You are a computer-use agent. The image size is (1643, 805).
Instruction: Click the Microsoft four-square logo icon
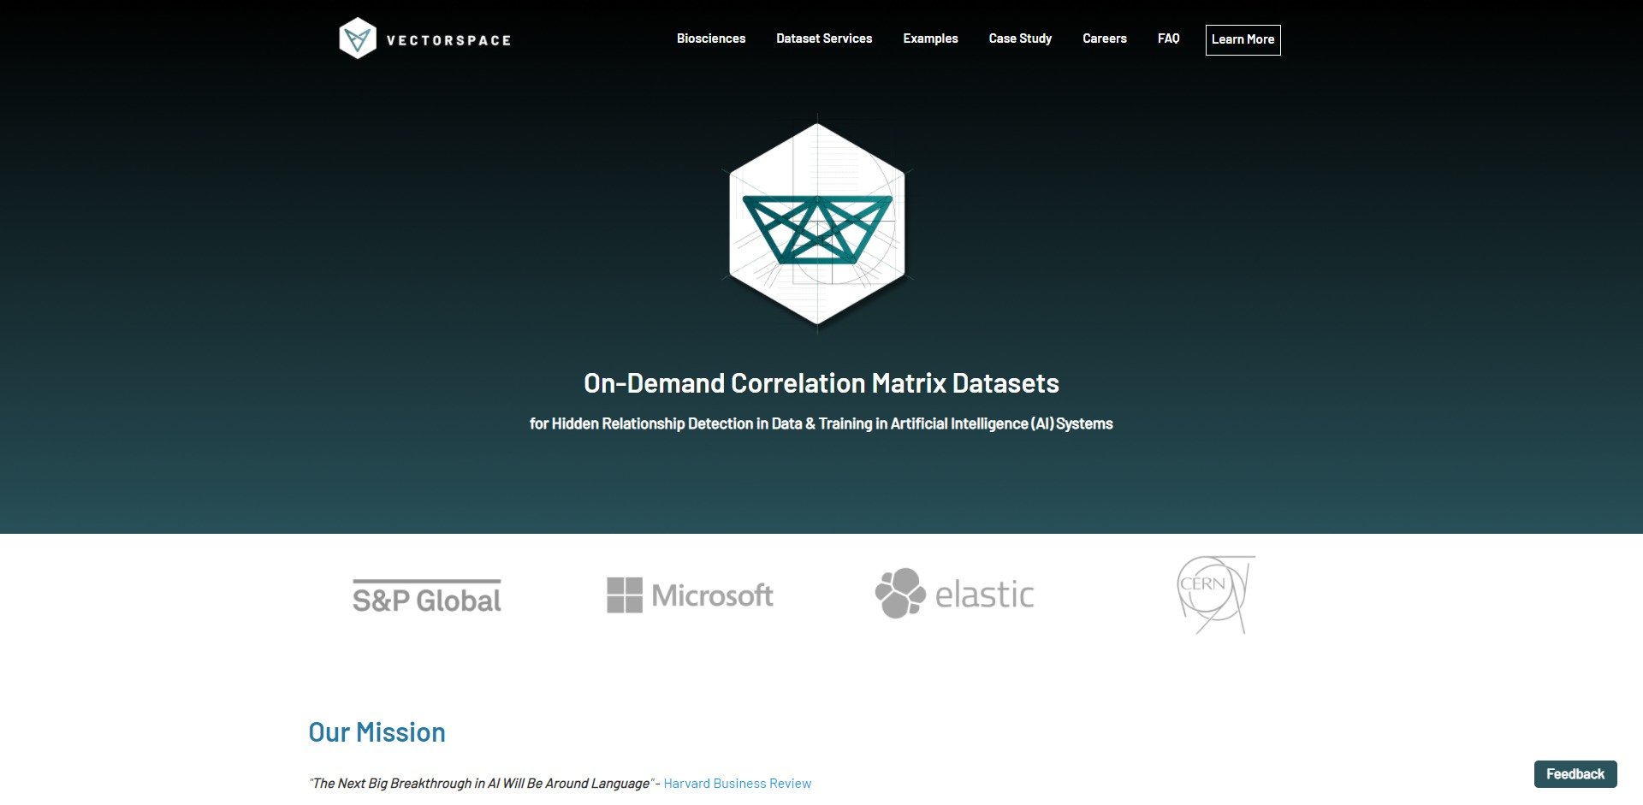(x=624, y=595)
